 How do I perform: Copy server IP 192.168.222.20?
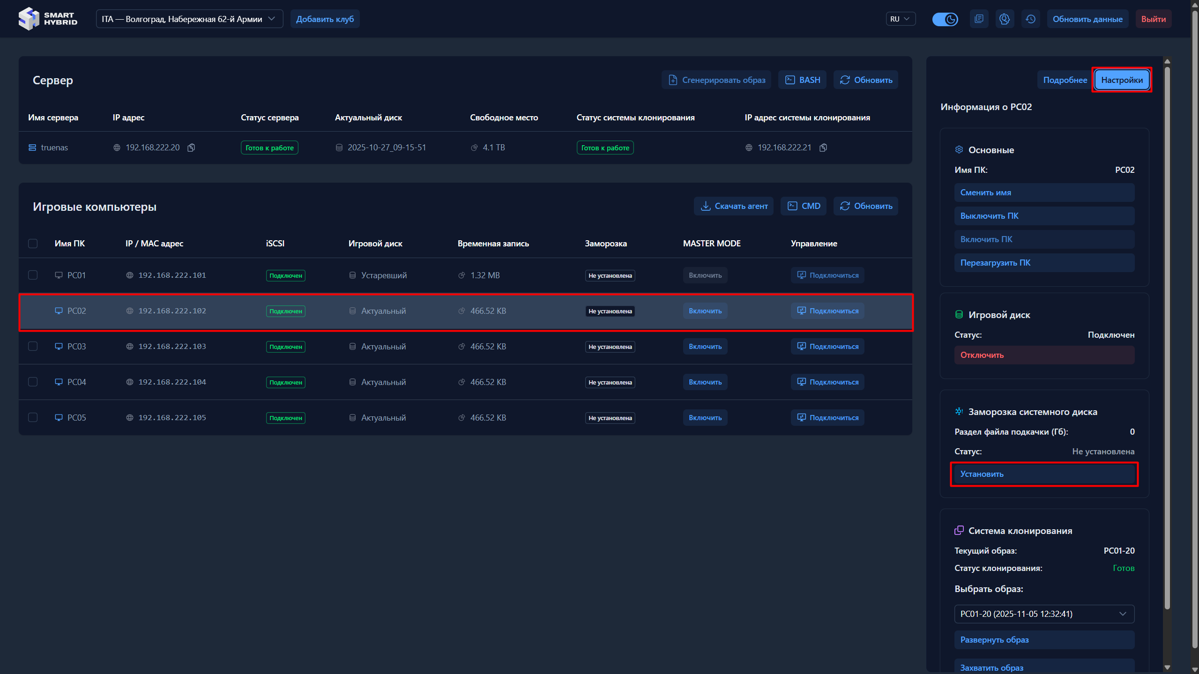[x=191, y=148]
